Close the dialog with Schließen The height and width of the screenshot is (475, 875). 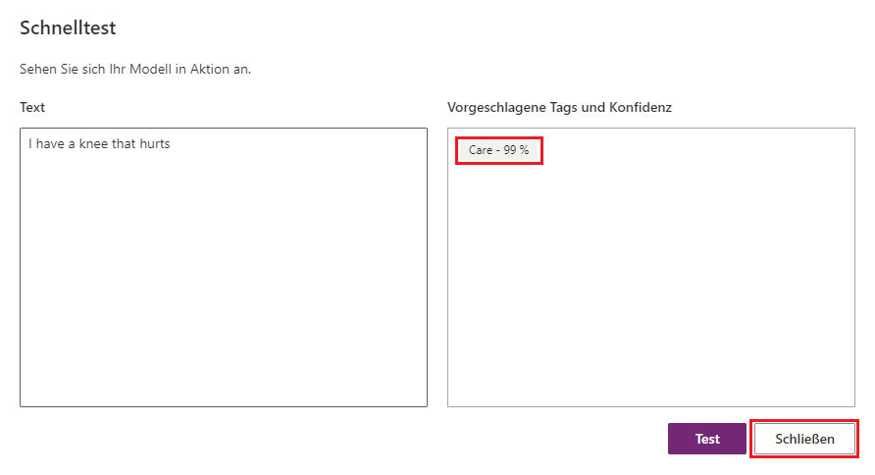[804, 439]
